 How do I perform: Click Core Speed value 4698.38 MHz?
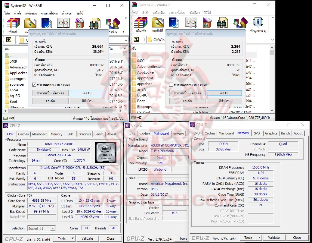click(x=42, y=200)
